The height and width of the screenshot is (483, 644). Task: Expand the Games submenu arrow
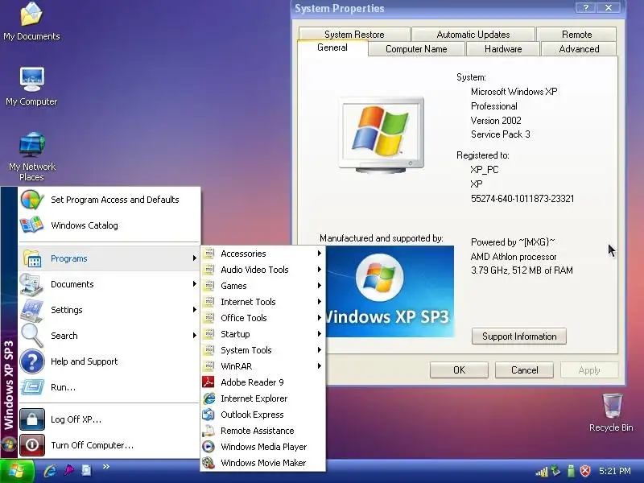click(x=319, y=286)
